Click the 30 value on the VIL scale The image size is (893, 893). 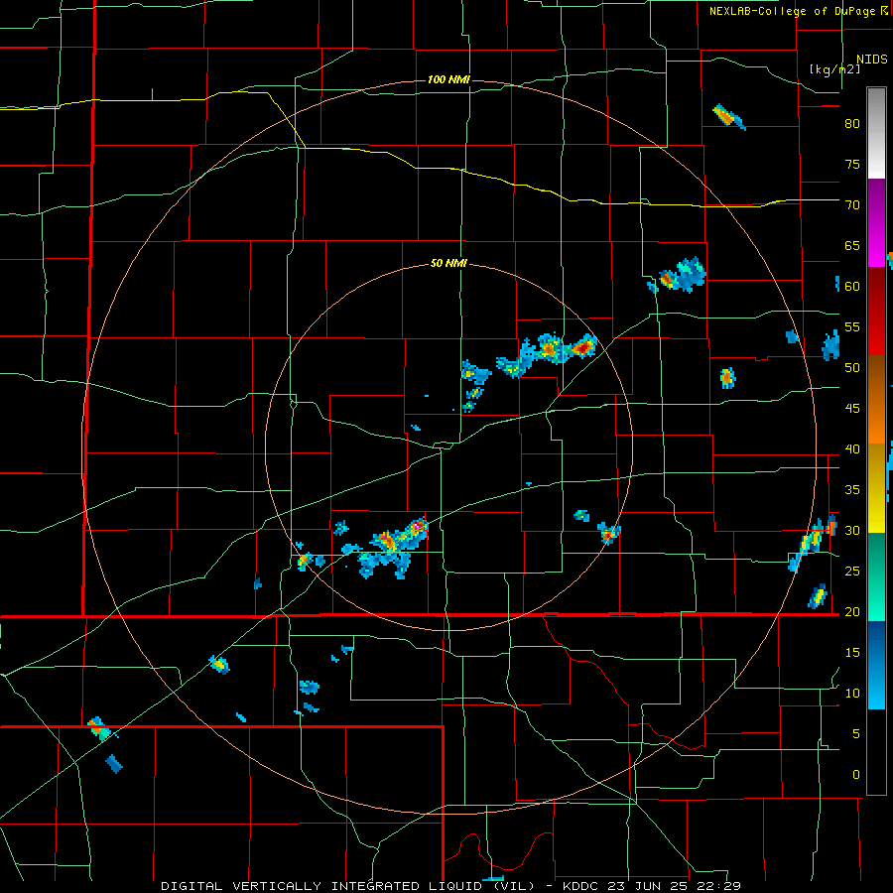(852, 531)
